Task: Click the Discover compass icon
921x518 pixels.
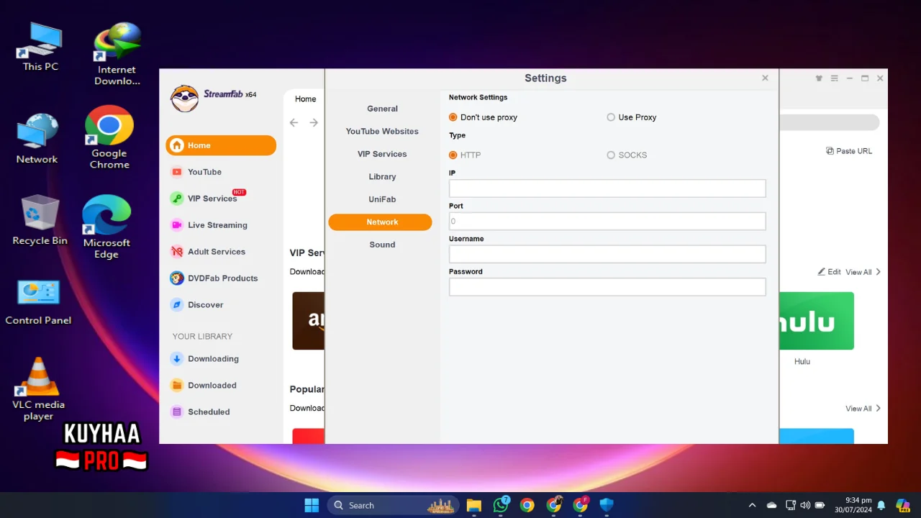Action: [x=176, y=305]
